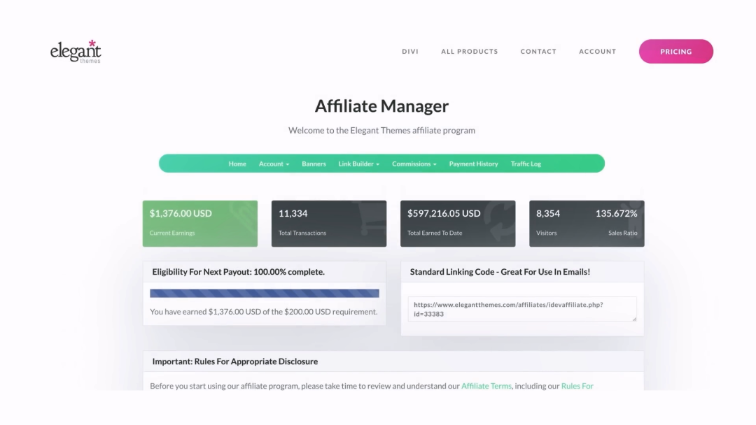This screenshot has height=425, width=756.
Task: Open the Banners menu item
Action: coord(314,164)
